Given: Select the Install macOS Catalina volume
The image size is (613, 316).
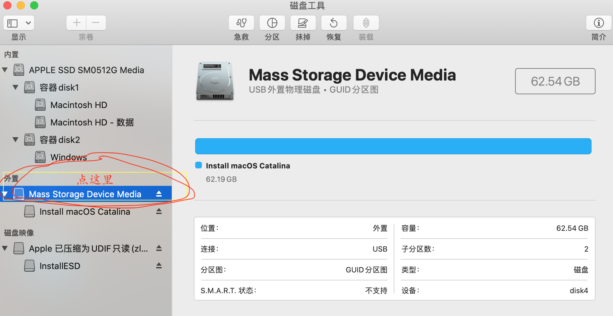Looking at the screenshot, I should point(85,211).
